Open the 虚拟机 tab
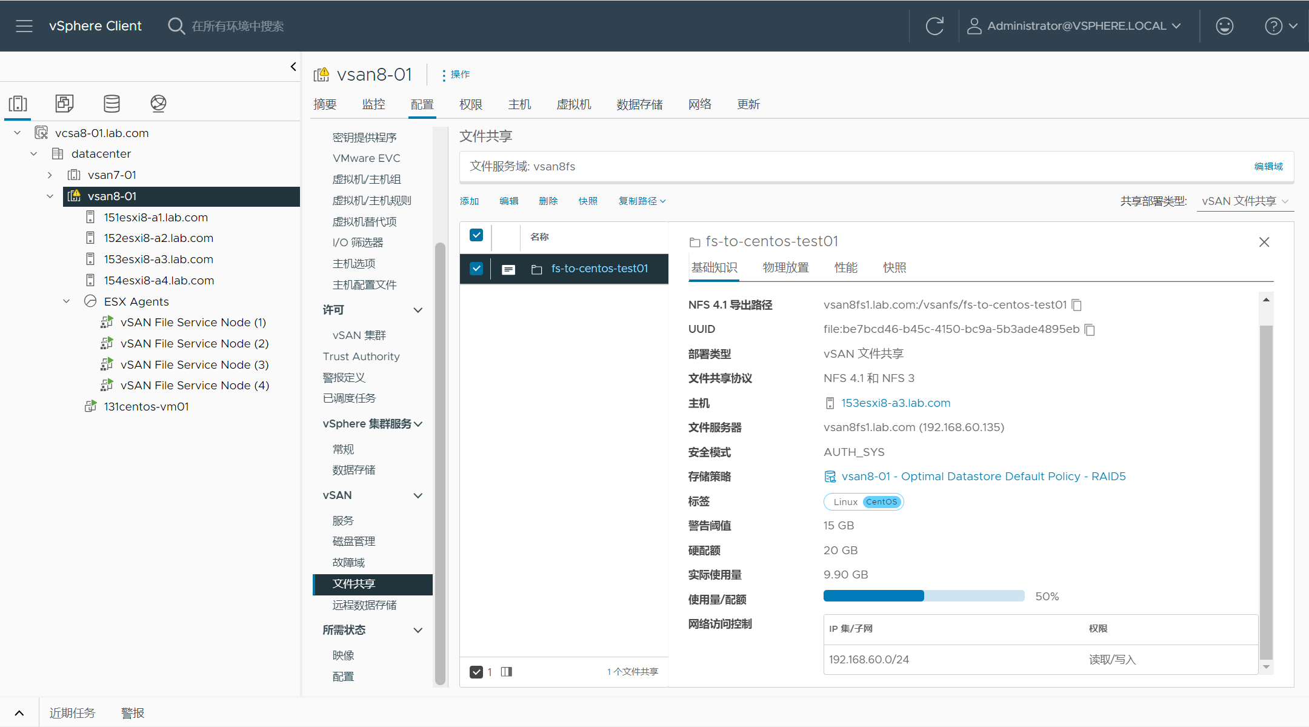1309x727 pixels. [x=574, y=104]
